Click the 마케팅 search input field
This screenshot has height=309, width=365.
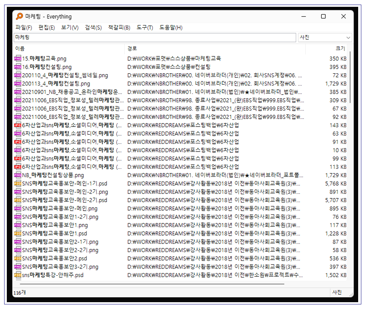[x=155, y=37]
